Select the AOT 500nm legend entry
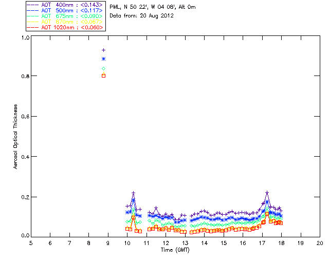The image size is (329, 263). point(65,10)
